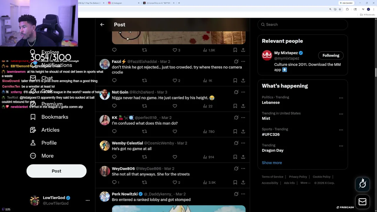This screenshot has width=377, height=212.
Task: Like Fazzi's post
Action: pos(176,80)
